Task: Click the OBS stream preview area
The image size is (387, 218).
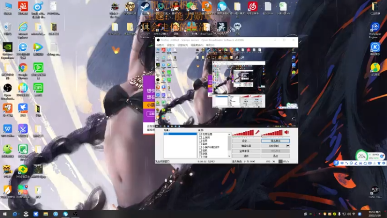Action: click(226, 87)
